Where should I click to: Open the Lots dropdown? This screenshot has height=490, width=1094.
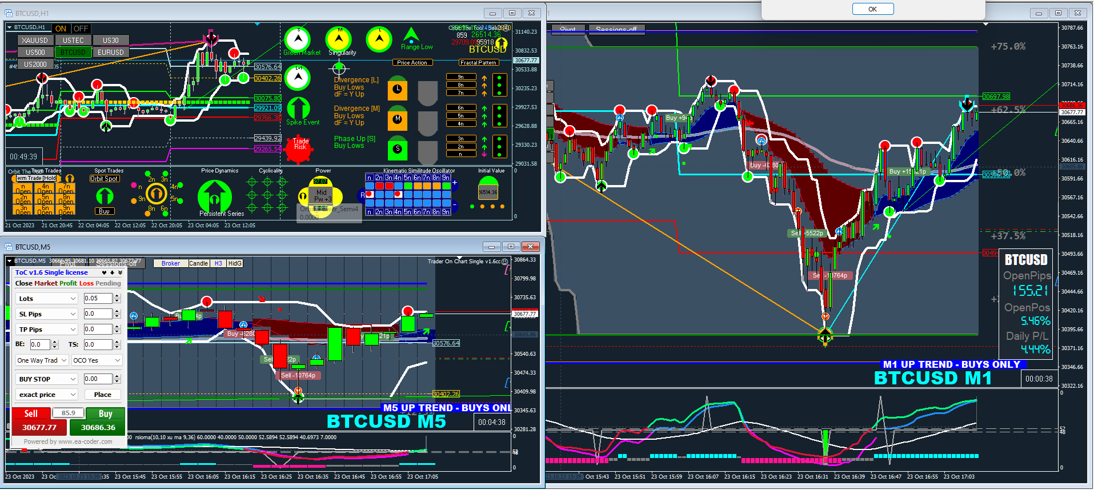tap(46, 299)
